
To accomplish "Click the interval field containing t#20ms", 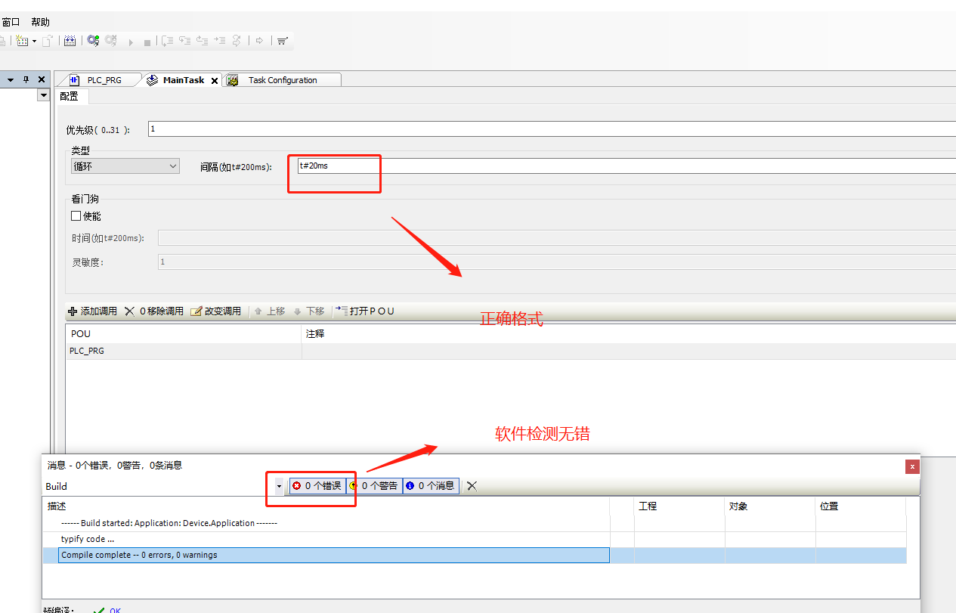I will (x=627, y=166).
